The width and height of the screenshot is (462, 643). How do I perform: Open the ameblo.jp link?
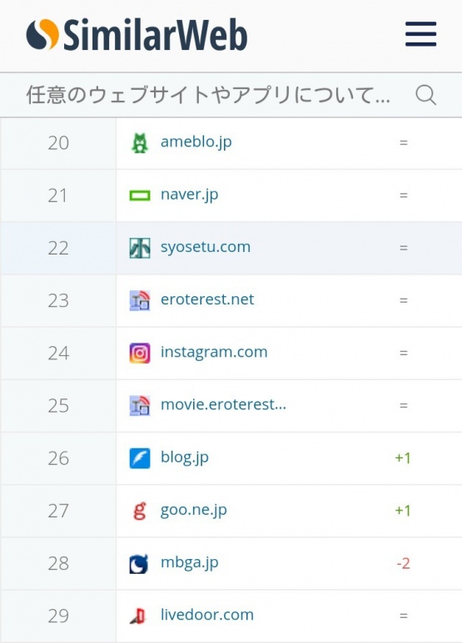click(196, 142)
